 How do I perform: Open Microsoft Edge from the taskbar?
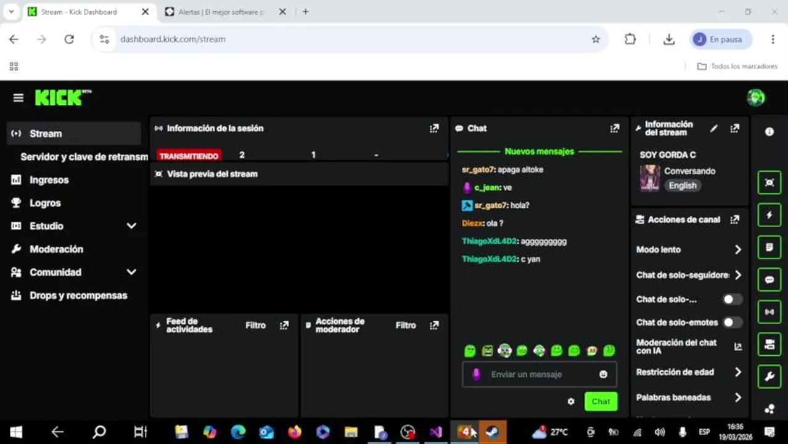238,432
